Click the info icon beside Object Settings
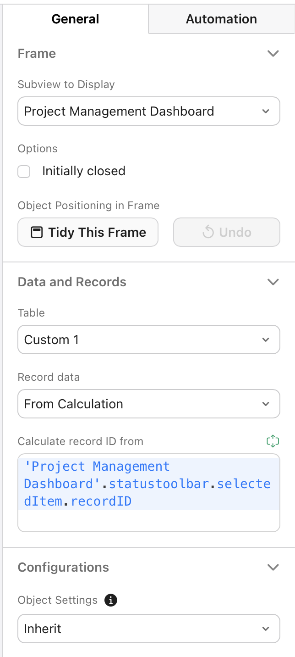Screen dimensions: 295x657 tap(110, 600)
